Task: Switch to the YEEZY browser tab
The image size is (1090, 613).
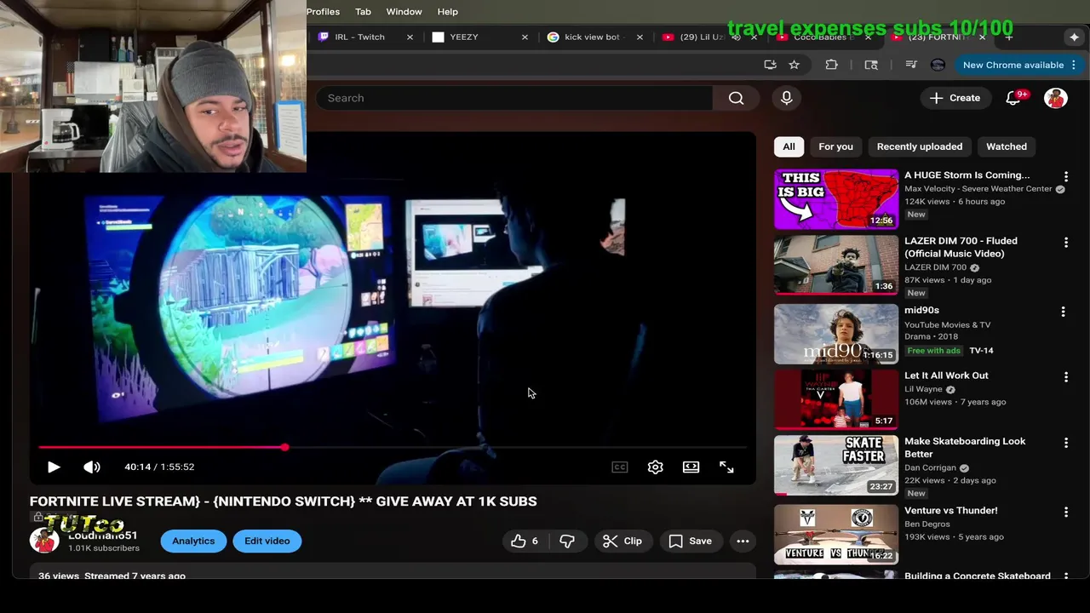Action: (464, 37)
